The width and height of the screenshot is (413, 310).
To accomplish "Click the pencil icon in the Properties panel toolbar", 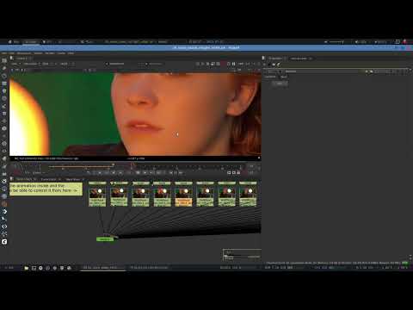I will [x=278, y=65].
